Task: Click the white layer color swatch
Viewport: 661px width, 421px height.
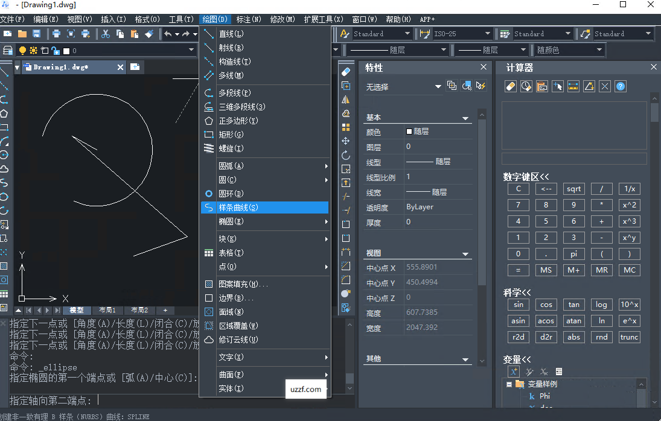Action: pyautogui.click(x=66, y=51)
